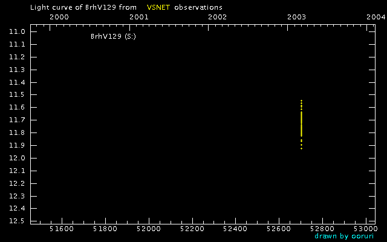Image resolution: width=387 pixels, height=242 pixels.
Task: Click the 11.0 magnitude axis label
Action: pos(16,31)
